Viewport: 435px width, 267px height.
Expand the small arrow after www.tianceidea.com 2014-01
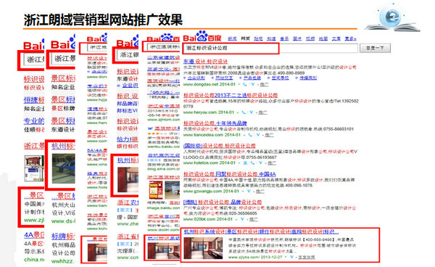point(244,135)
